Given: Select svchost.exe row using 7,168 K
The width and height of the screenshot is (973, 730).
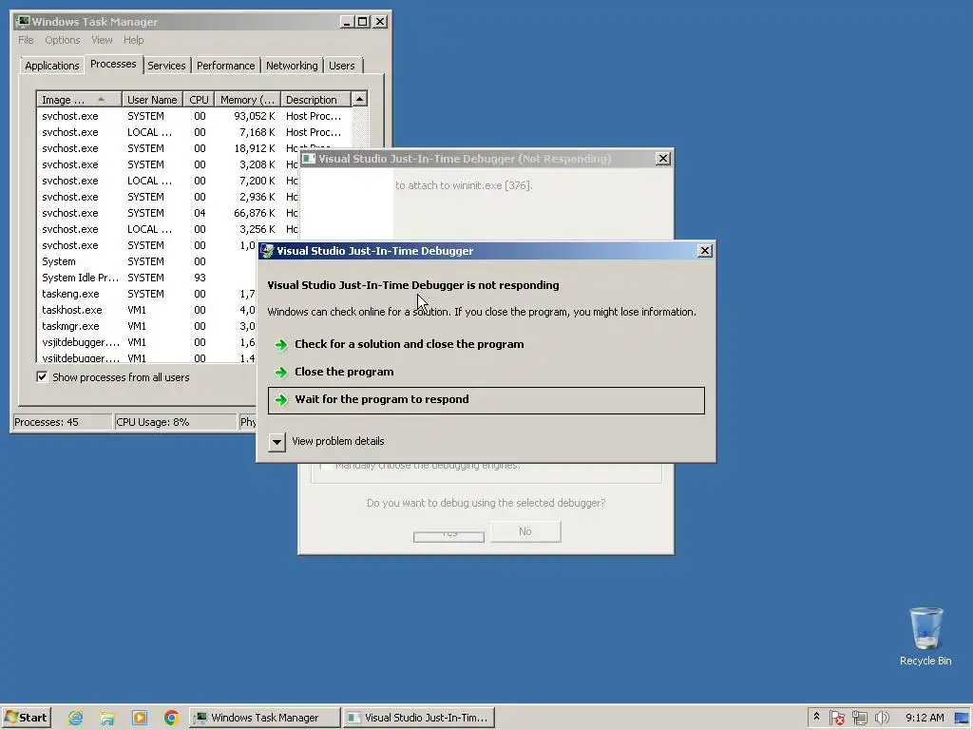Looking at the screenshot, I should pos(194,132).
